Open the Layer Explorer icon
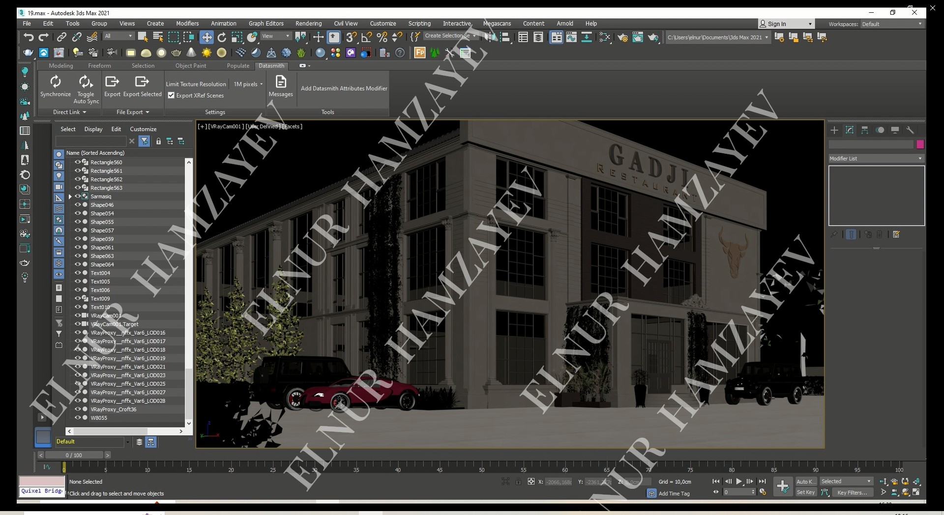Image resolution: width=944 pixels, height=515 pixels. (538, 37)
